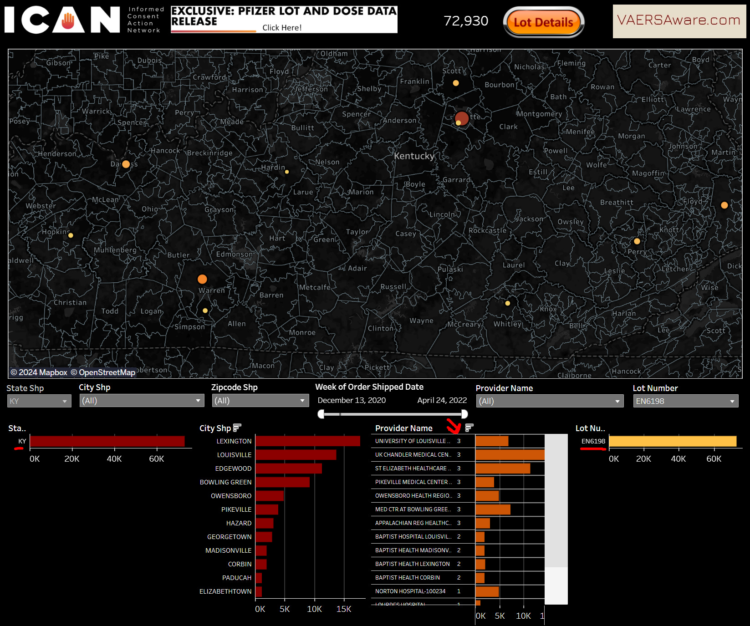Select the EDGEWOOD city bar
750x626 pixels.
(x=289, y=468)
